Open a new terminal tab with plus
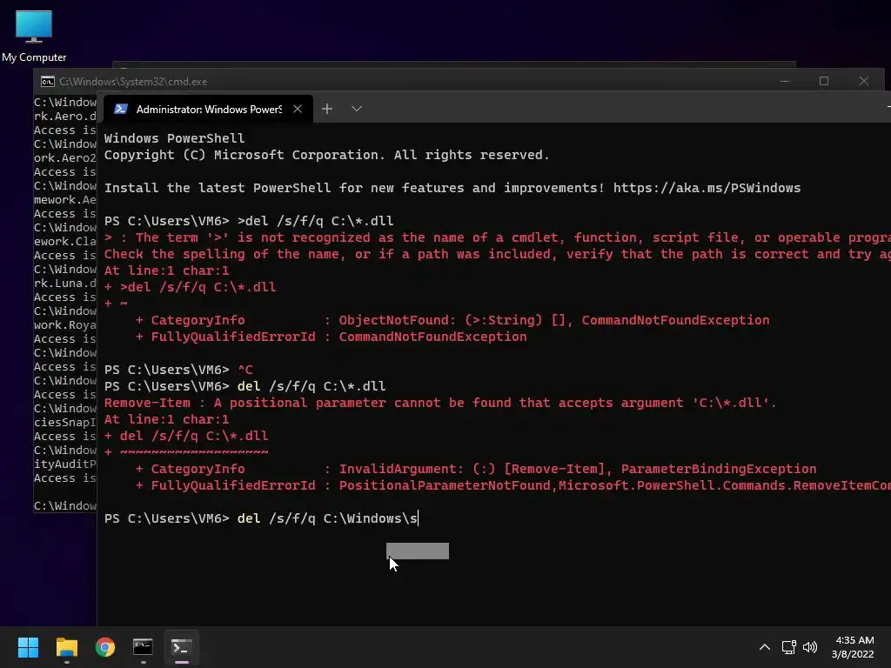The width and height of the screenshot is (891, 668). tap(327, 109)
